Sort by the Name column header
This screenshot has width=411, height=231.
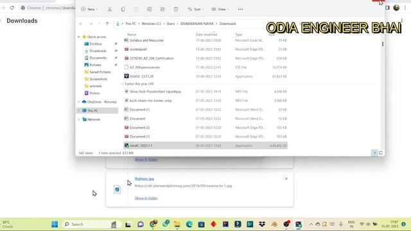coord(132,35)
